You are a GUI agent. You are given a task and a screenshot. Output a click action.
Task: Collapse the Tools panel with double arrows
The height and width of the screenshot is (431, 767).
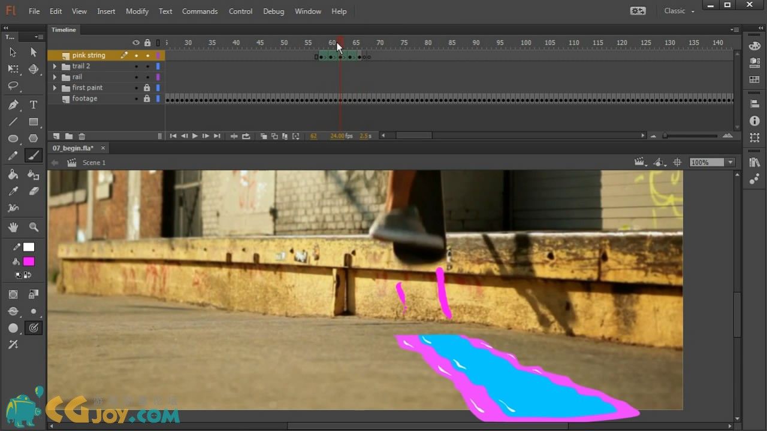tap(5, 28)
